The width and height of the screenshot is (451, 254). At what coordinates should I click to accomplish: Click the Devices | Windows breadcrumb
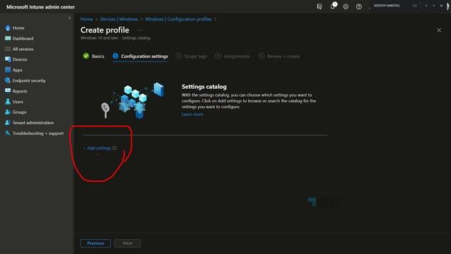click(x=119, y=19)
